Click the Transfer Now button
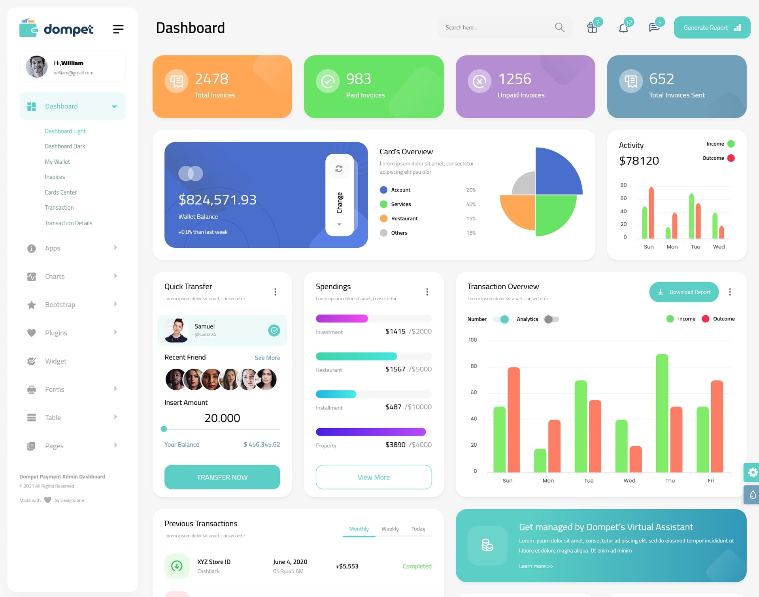The width and height of the screenshot is (759, 597). pyautogui.click(x=223, y=477)
